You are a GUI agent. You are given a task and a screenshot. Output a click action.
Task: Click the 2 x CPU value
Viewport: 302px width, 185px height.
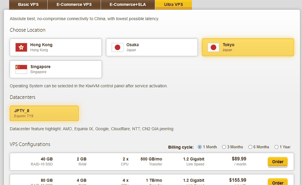point(125,159)
